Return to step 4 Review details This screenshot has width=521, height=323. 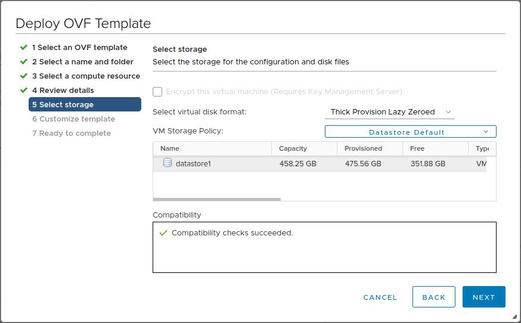[63, 91]
